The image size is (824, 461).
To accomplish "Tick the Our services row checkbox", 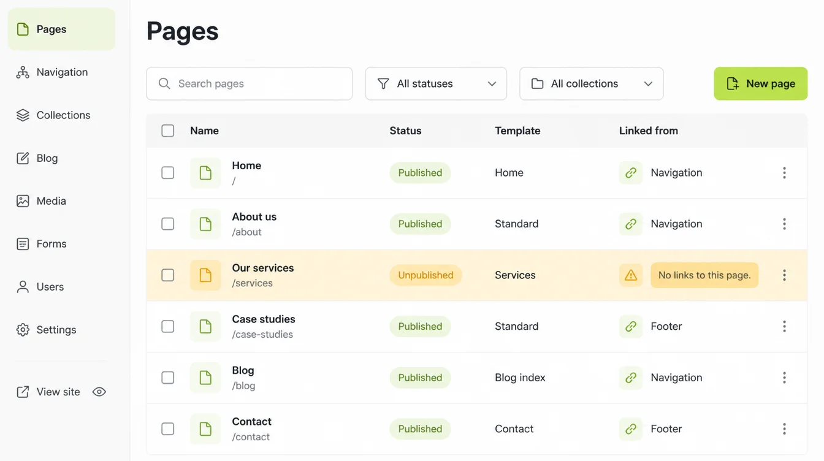I will pos(167,275).
